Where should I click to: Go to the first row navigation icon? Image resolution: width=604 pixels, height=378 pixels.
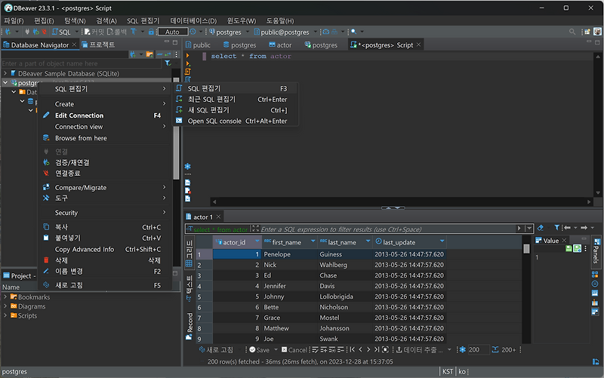[352, 349]
